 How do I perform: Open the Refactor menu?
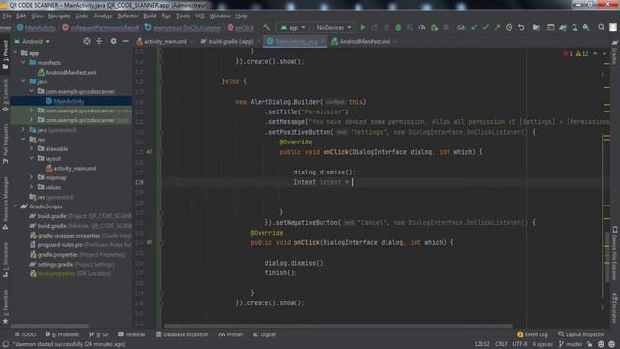point(128,16)
